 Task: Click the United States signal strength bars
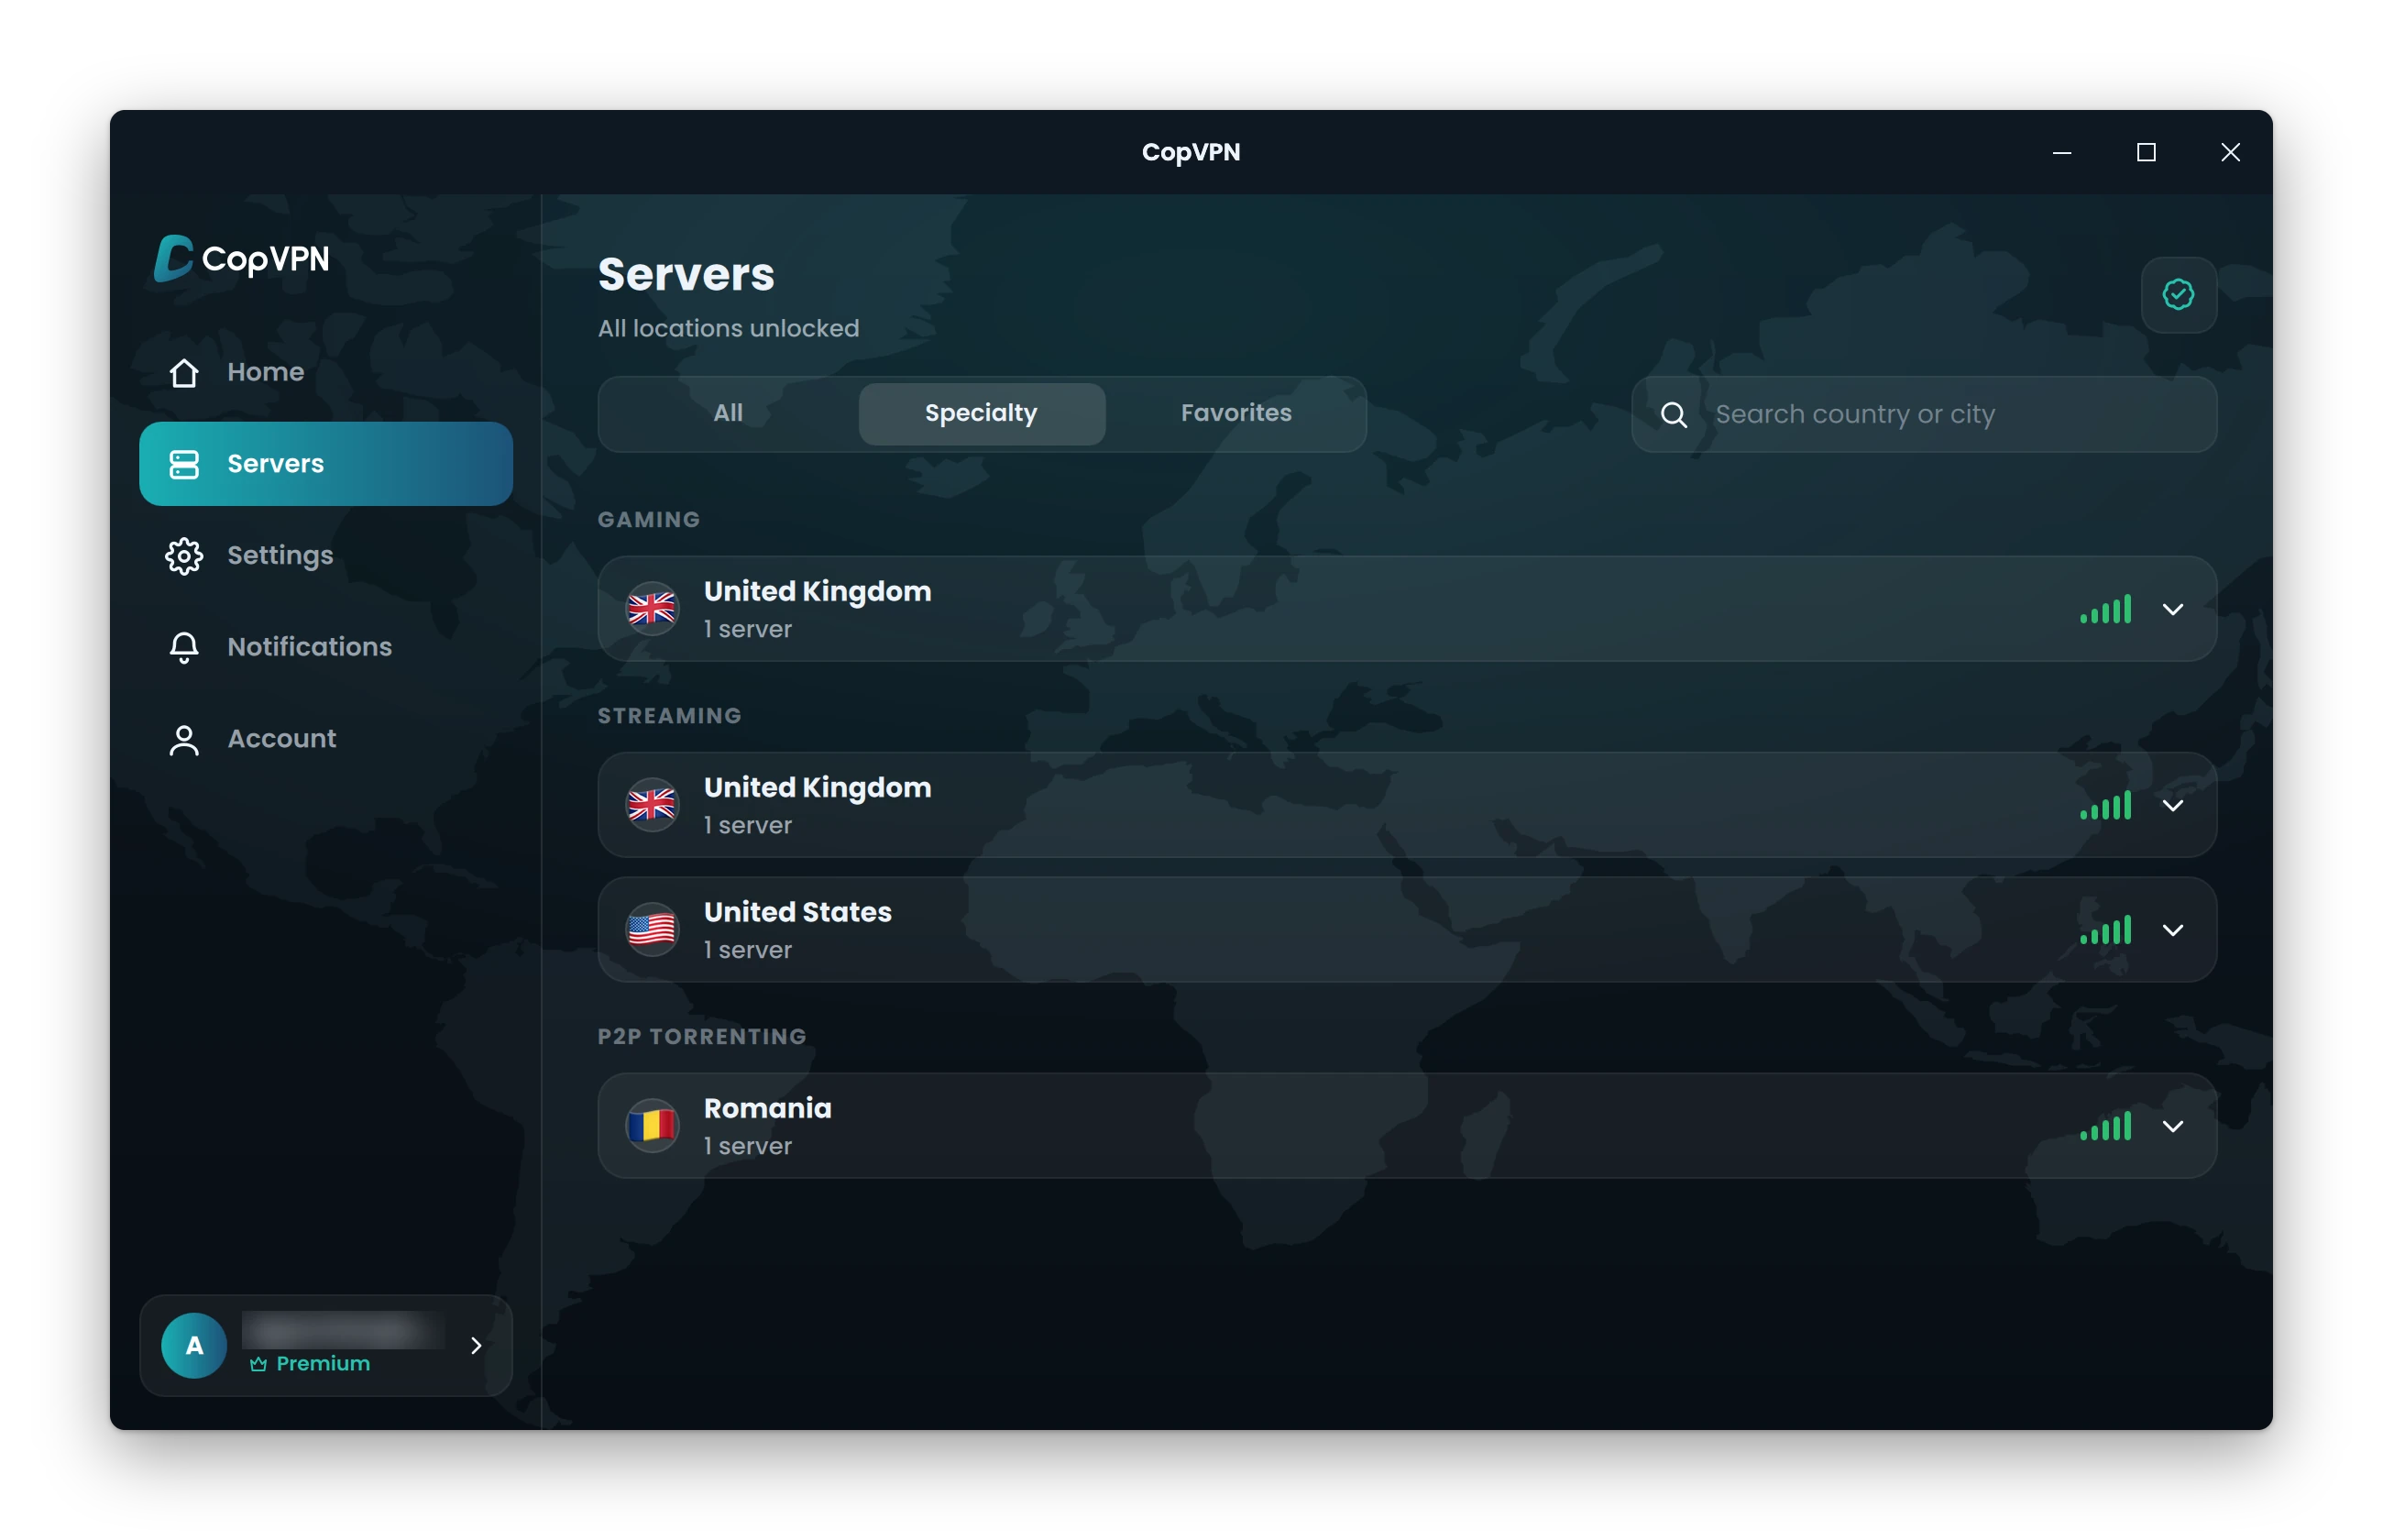[x=2105, y=930]
